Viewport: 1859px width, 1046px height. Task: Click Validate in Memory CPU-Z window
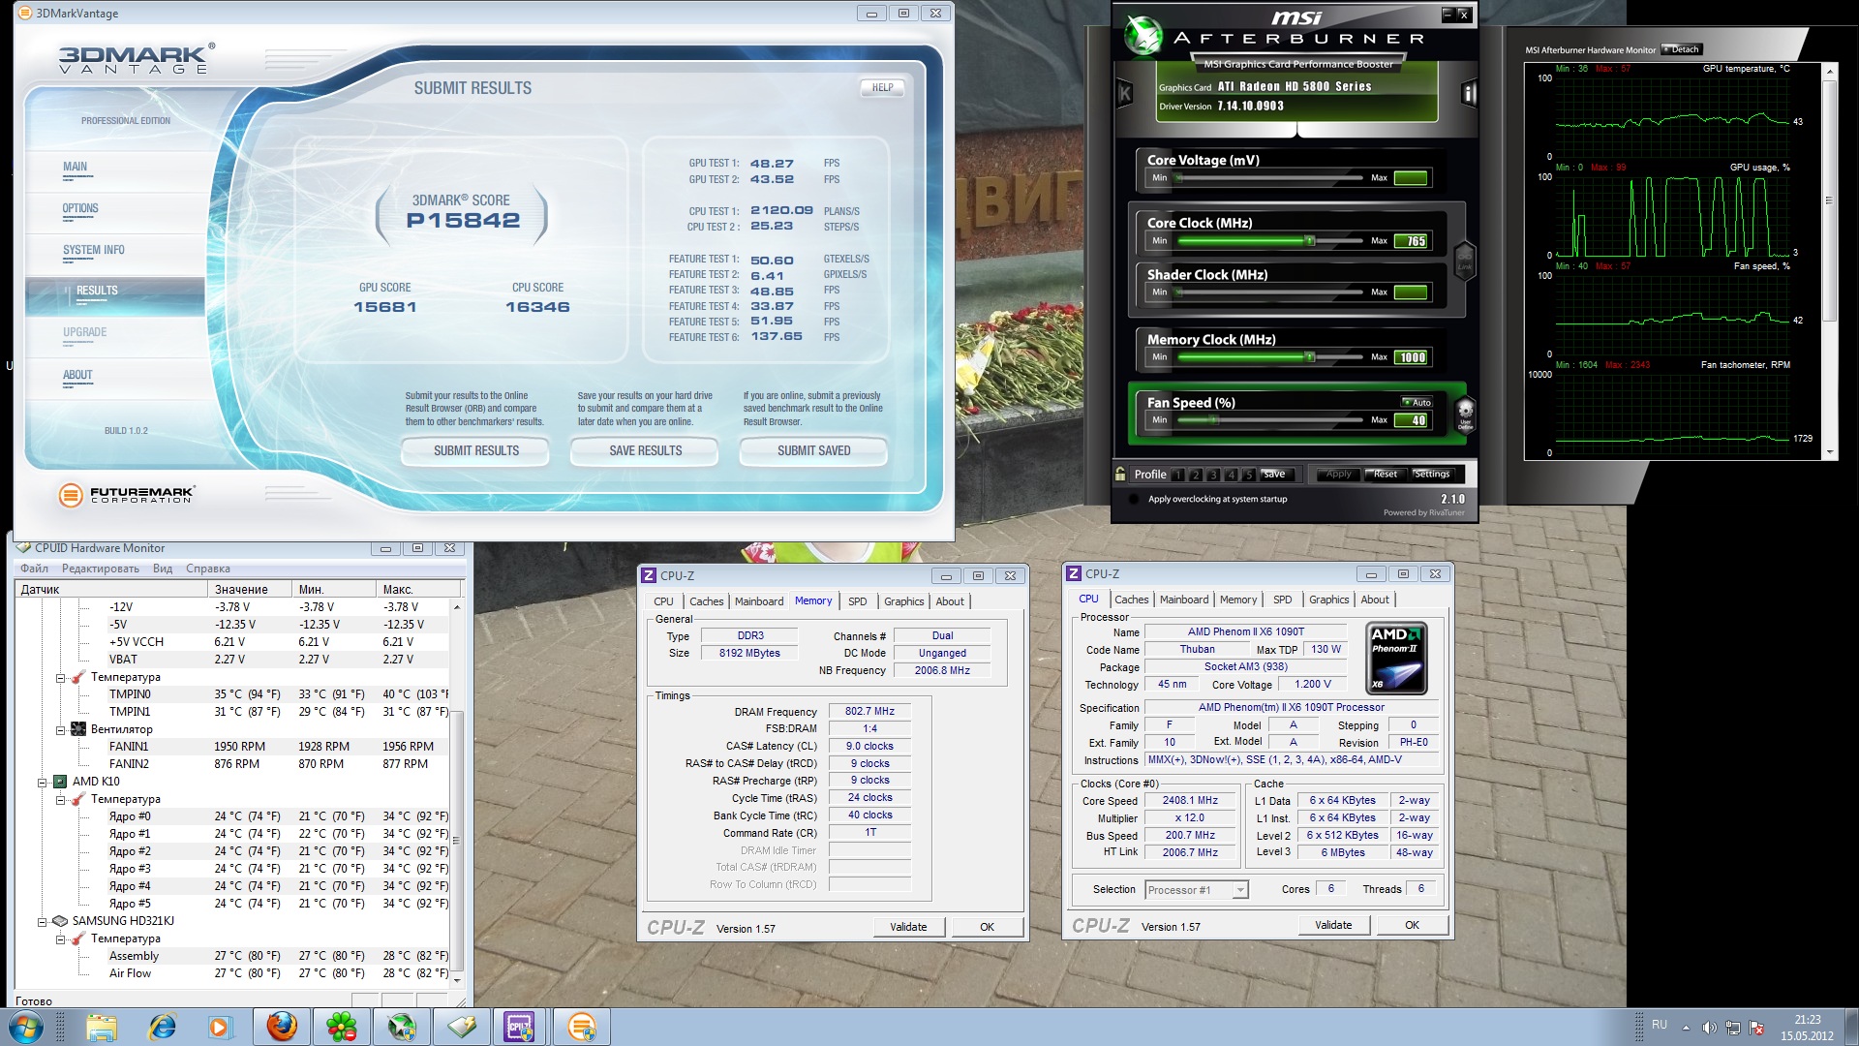(908, 927)
